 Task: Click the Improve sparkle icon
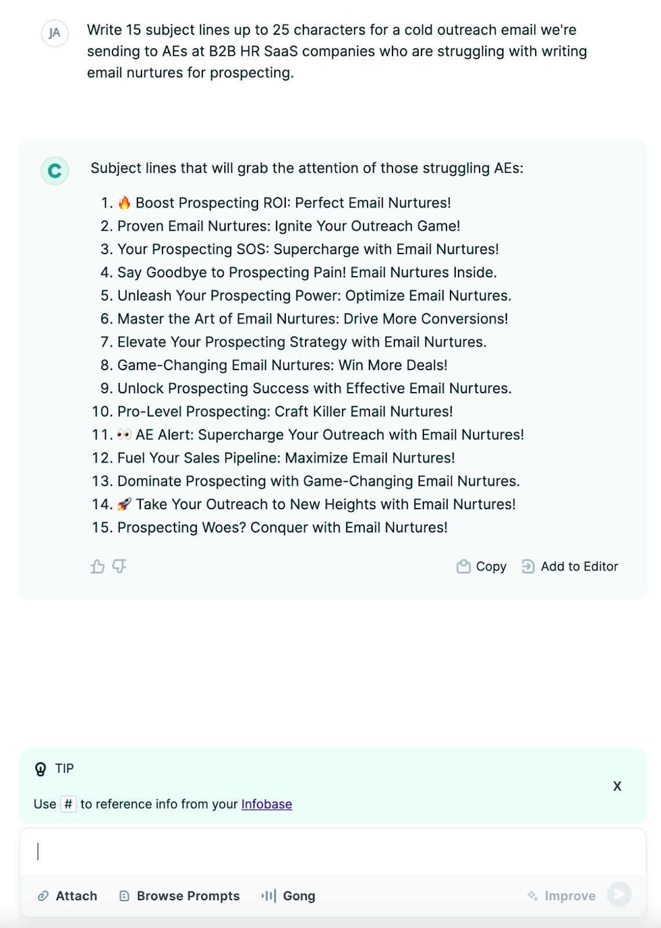(x=532, y=896)
